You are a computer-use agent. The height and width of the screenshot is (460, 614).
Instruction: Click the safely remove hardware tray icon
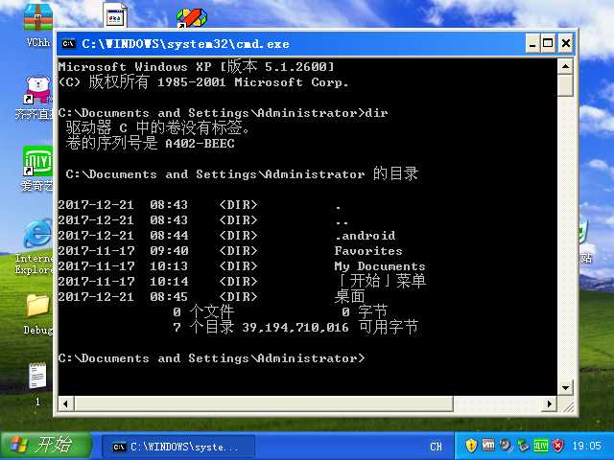(523, 445)
